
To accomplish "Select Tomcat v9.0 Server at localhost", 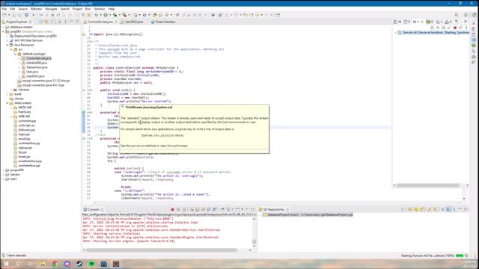I will point(433,33).
